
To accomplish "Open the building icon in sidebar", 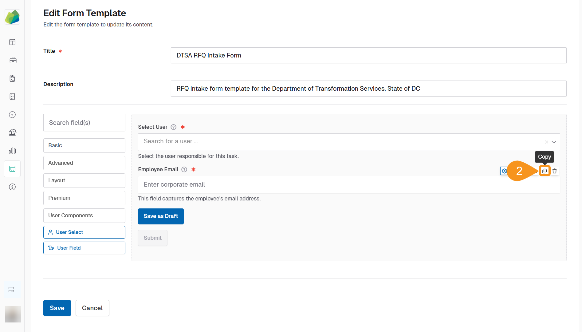I will [x=12, y=97].
